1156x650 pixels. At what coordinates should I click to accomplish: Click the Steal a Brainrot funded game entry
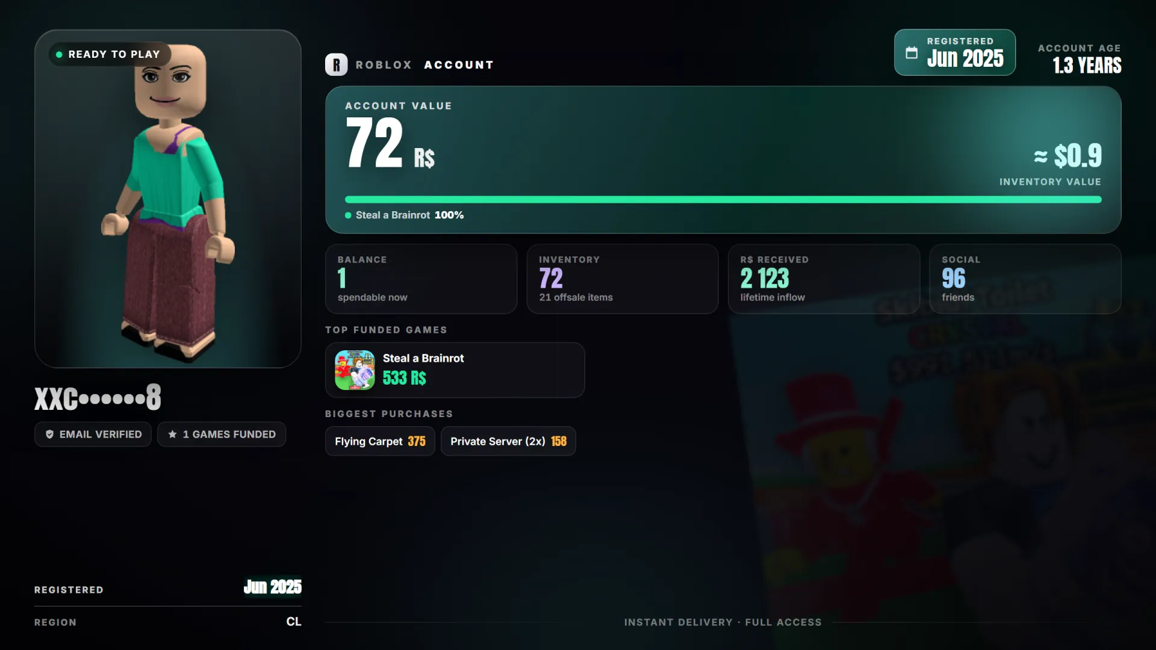[455, 370]
